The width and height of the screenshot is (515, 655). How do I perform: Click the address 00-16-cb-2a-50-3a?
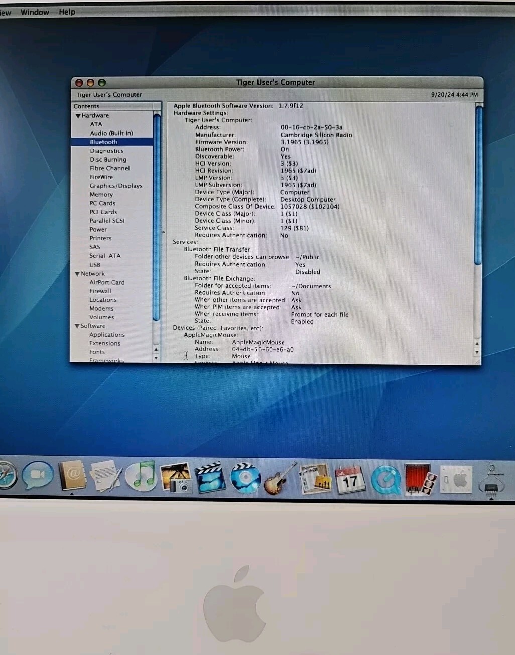click(x=311, y=127)
